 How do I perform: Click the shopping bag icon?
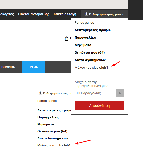tap(67, 38)
